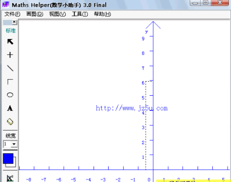Select the eraser tool
Image resolution: width=231 pixels, height=182 pixels.
(x=10, y=122)
